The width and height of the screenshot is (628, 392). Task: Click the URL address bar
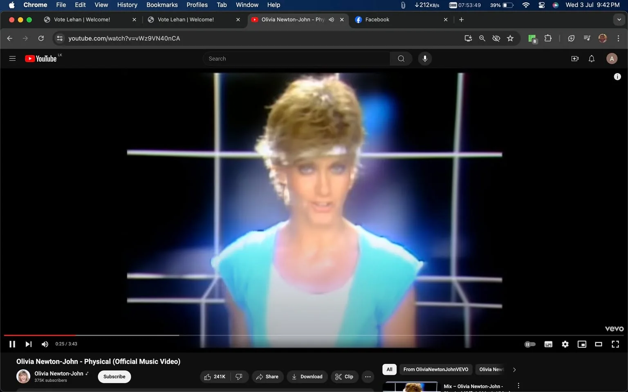[262, 38]
